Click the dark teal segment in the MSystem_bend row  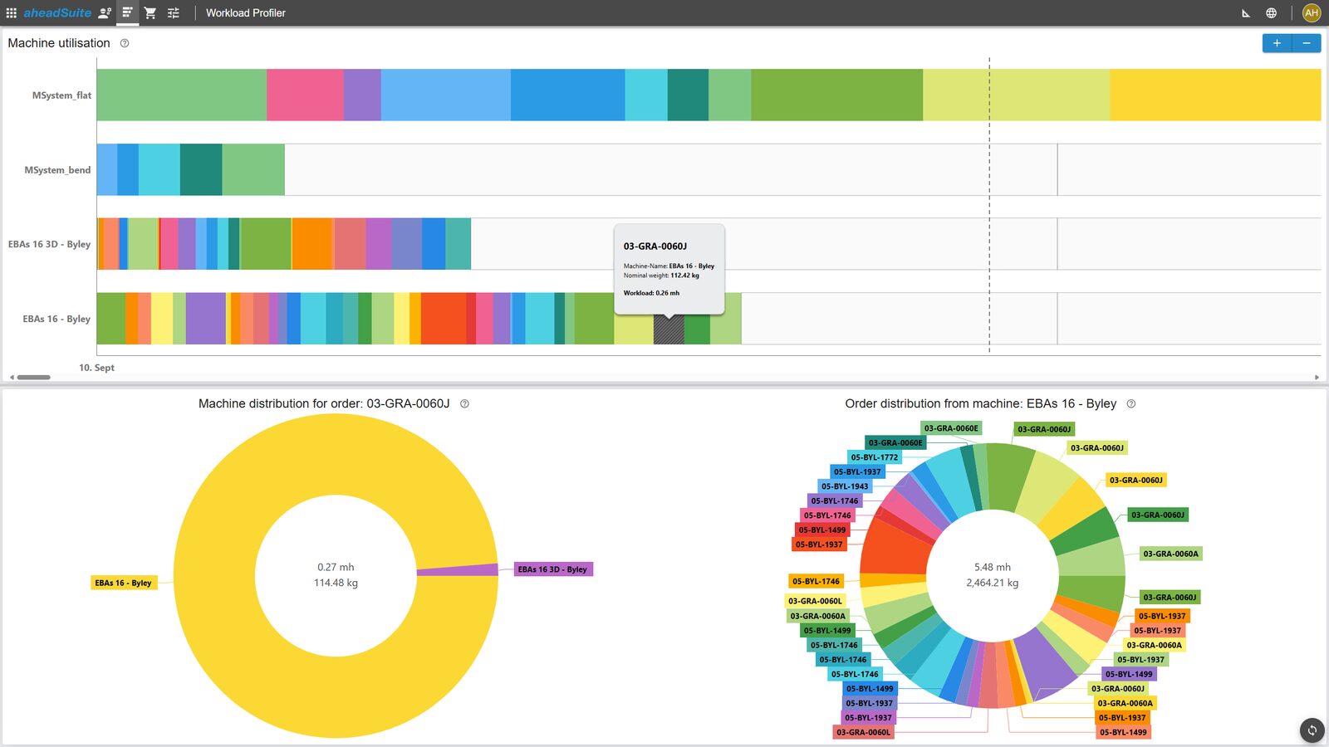point(201,169)
